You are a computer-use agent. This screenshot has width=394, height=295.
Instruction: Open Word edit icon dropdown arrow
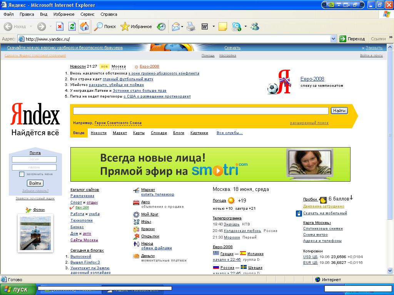click(214, 27)
